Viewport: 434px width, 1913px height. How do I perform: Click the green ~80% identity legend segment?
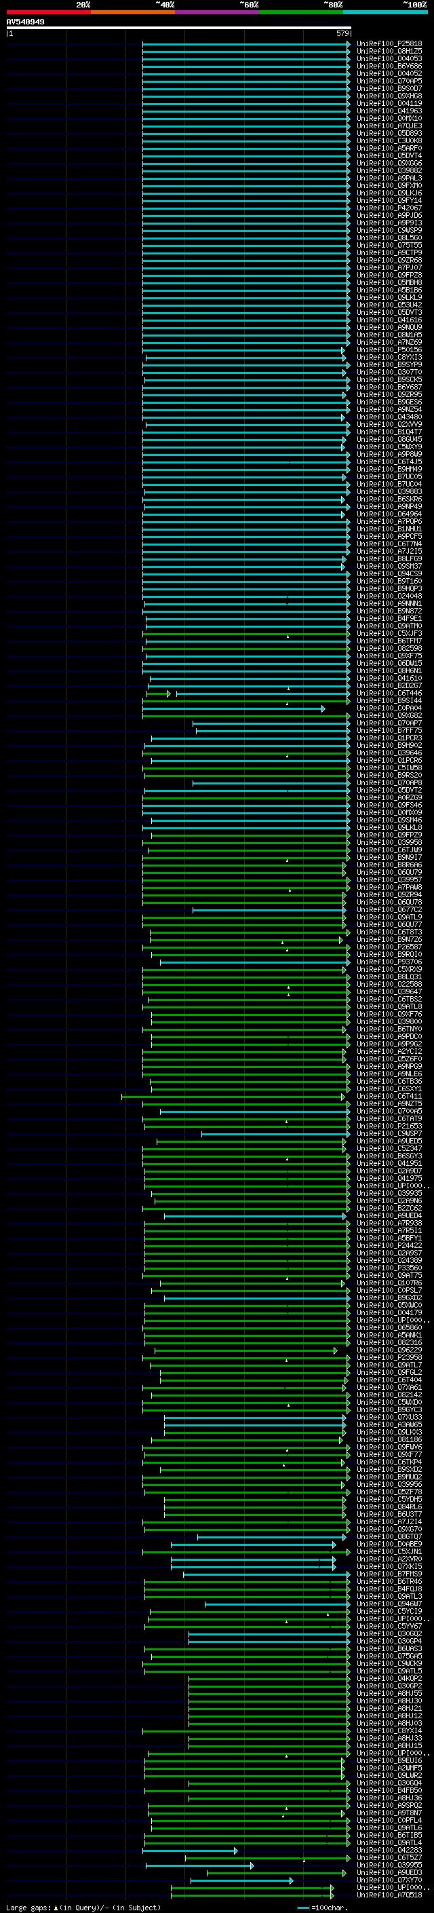point(301,13)
